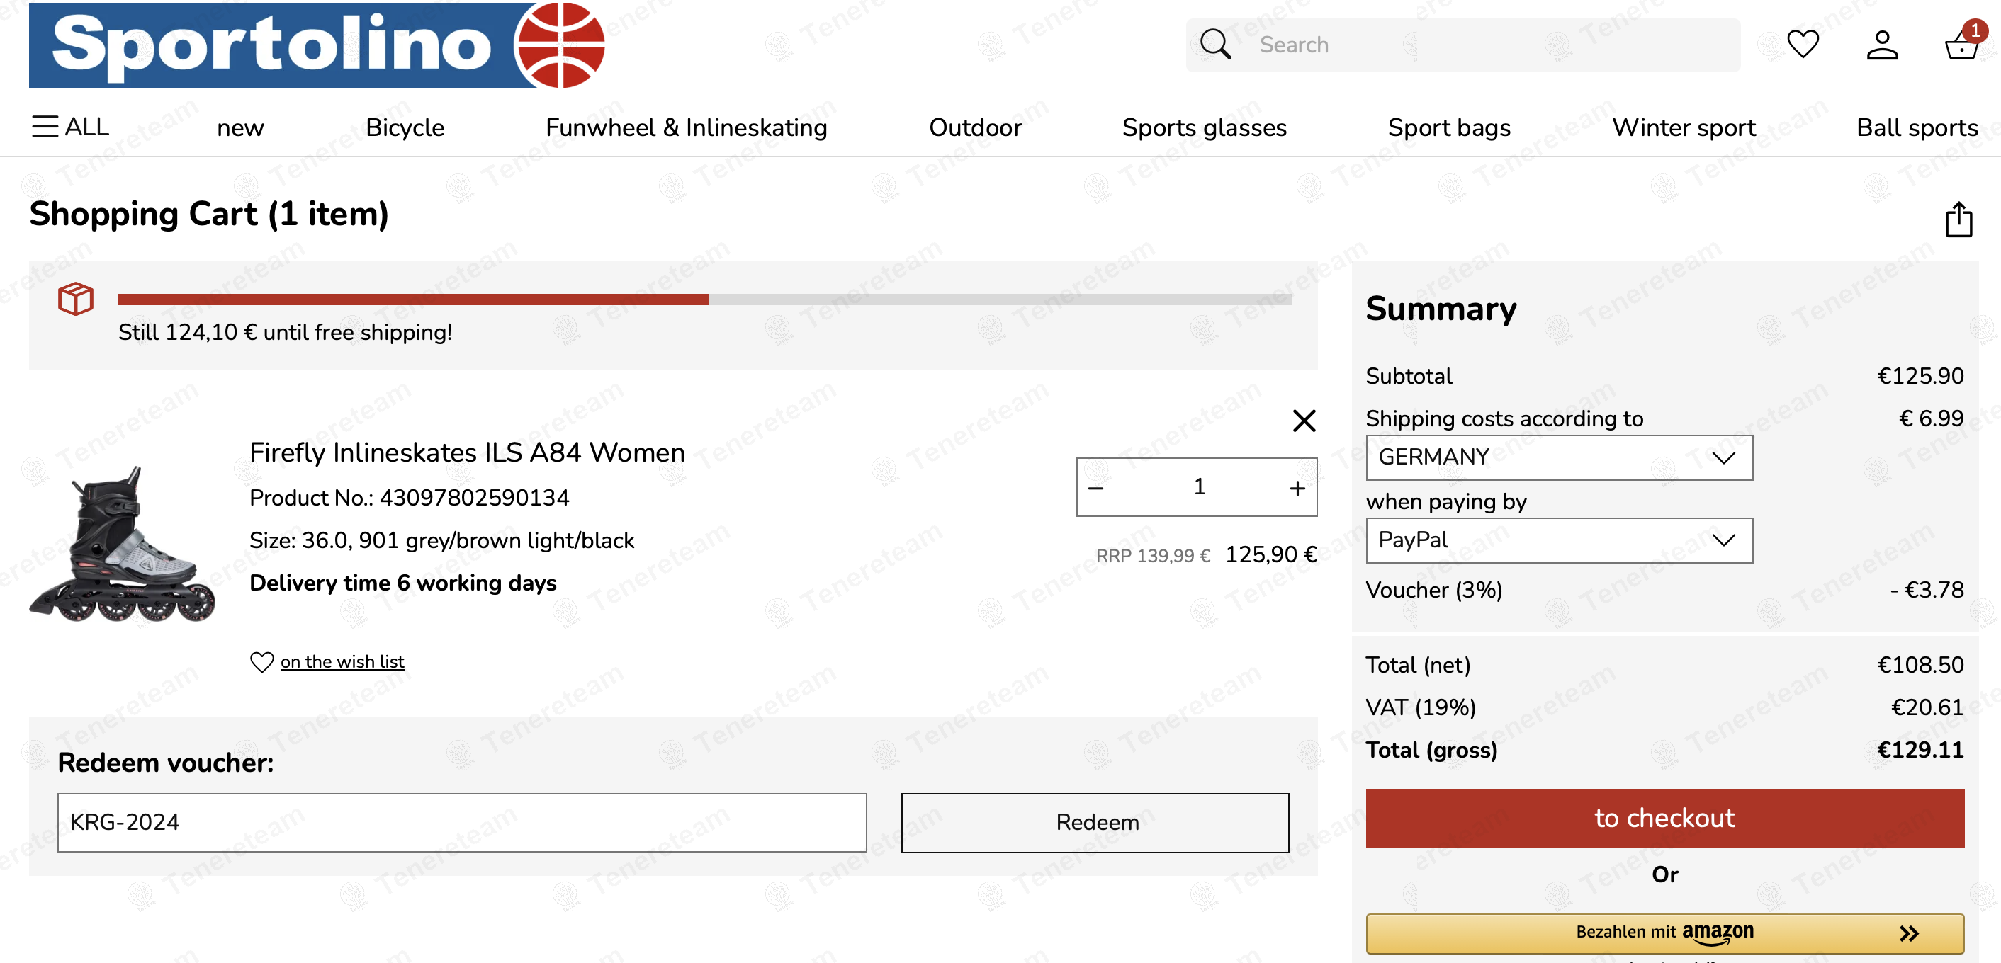Viewport: 2001px width, 963px height.
Task: Click the quantity value field showing 1
Action: coord(1199,486)
